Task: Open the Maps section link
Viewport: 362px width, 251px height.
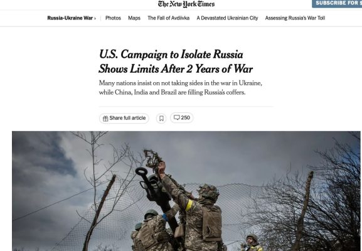Action: coord(134,18)
